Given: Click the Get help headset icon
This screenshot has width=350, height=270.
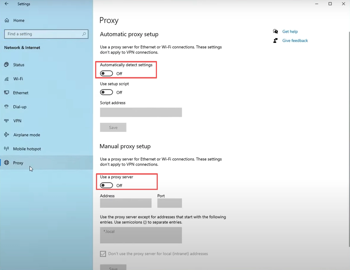Looking at the screenshot, I should coord(275,31).
